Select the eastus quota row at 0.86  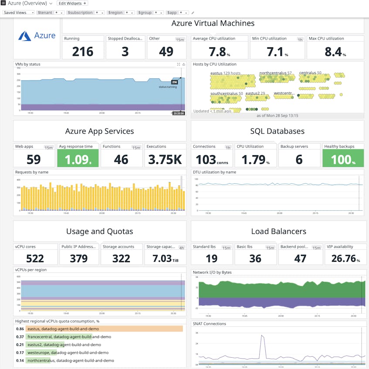(99, 329)
